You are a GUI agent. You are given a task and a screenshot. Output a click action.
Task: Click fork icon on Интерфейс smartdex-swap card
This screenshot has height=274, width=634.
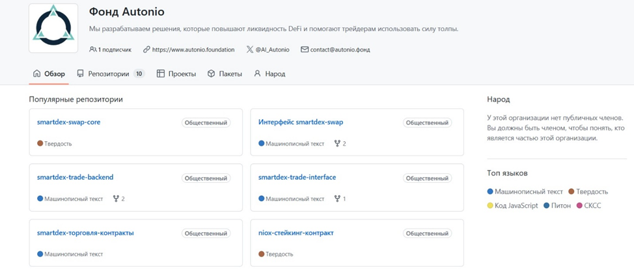coord(337,144)
